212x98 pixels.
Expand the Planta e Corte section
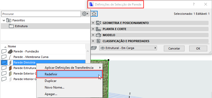(x=93, y=29)
